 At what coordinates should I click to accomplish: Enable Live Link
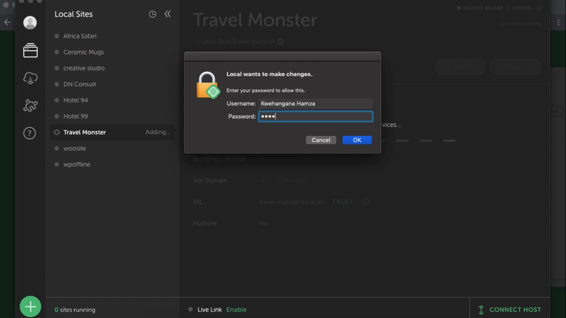click(x=236, y=310)
